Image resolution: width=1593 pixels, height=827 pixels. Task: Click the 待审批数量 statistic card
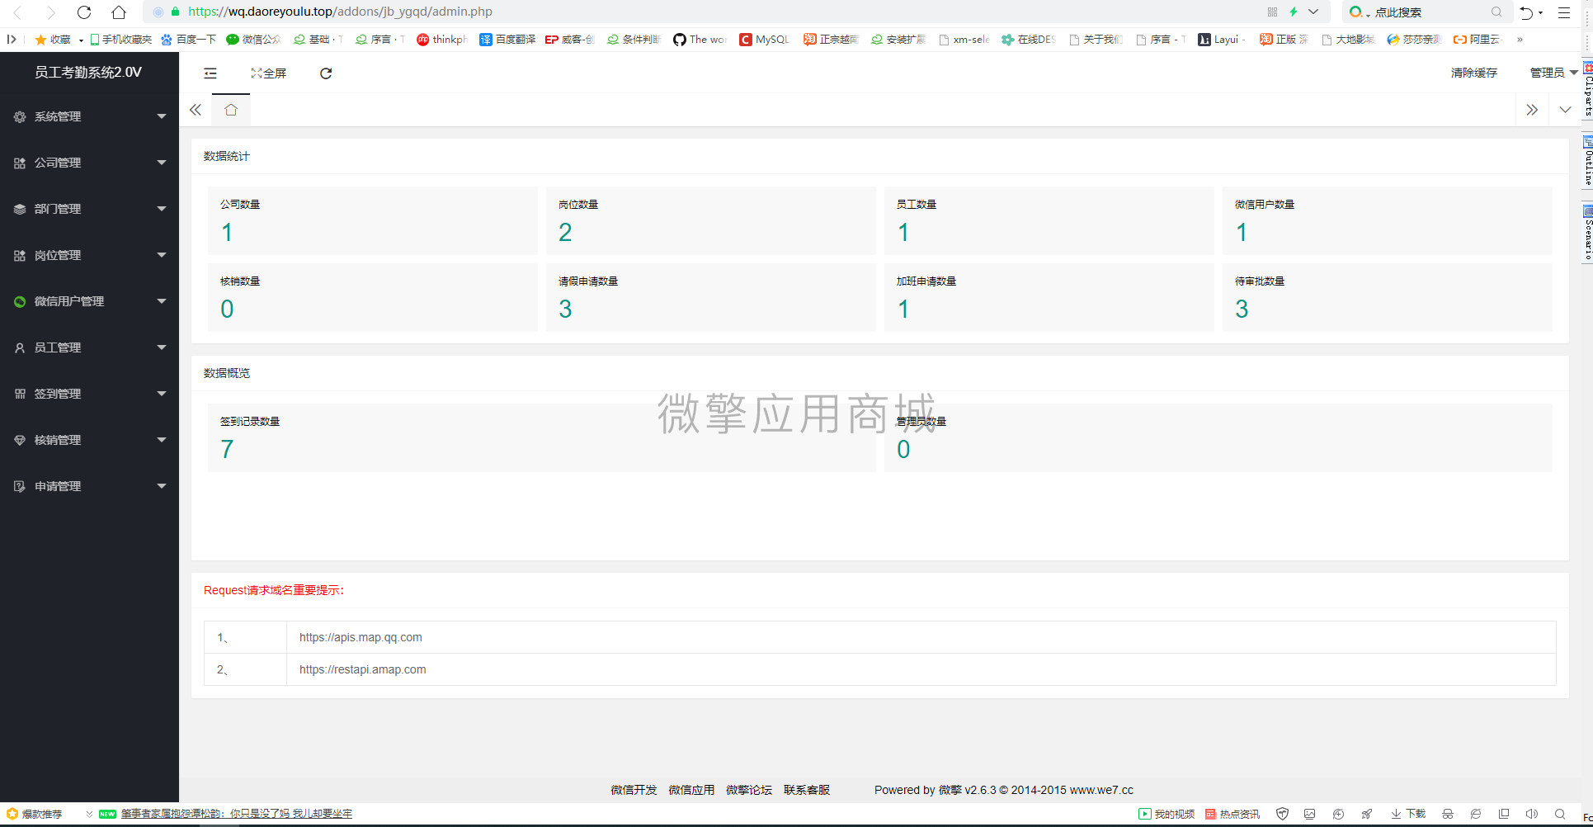coord(1388,297)
